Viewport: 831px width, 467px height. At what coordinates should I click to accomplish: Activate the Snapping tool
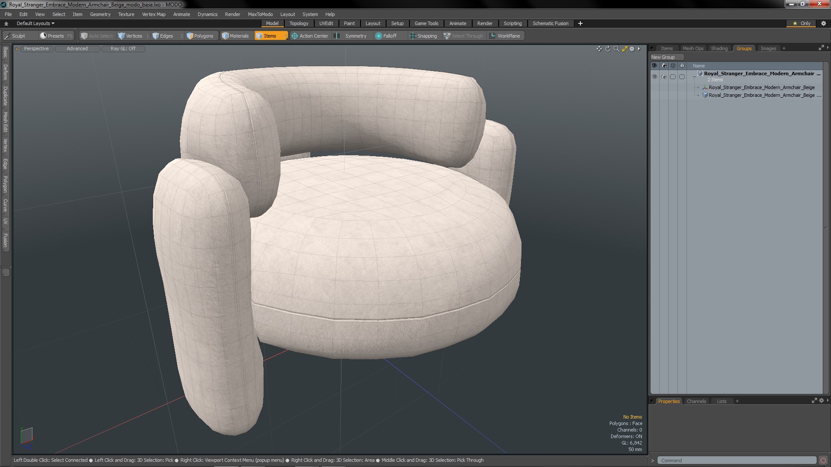click(x=423, y=36)
